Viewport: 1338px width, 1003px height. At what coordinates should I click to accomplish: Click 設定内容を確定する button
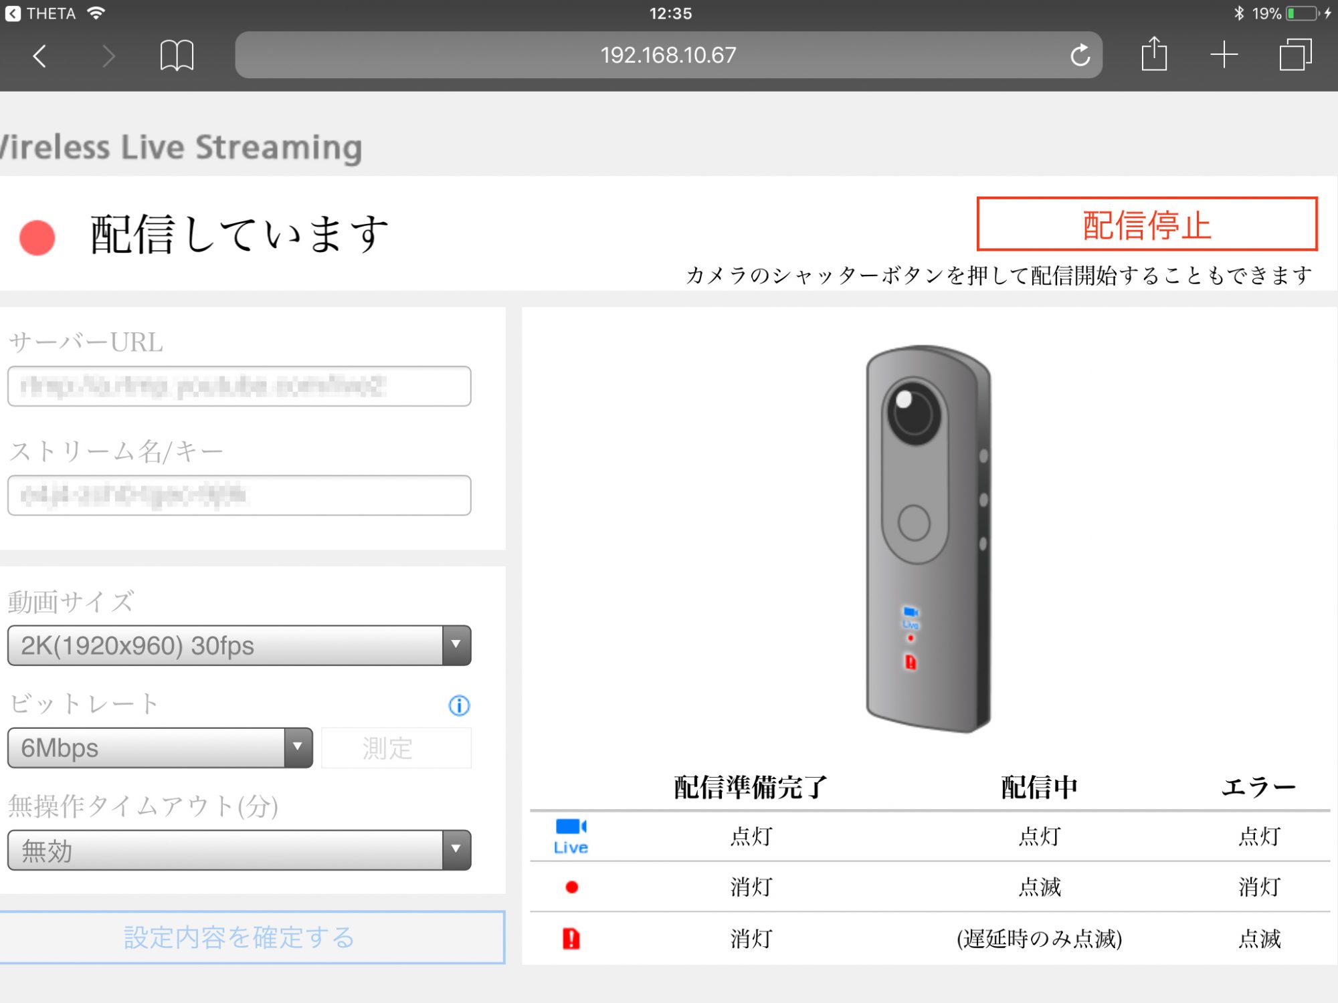pos(252,937)
